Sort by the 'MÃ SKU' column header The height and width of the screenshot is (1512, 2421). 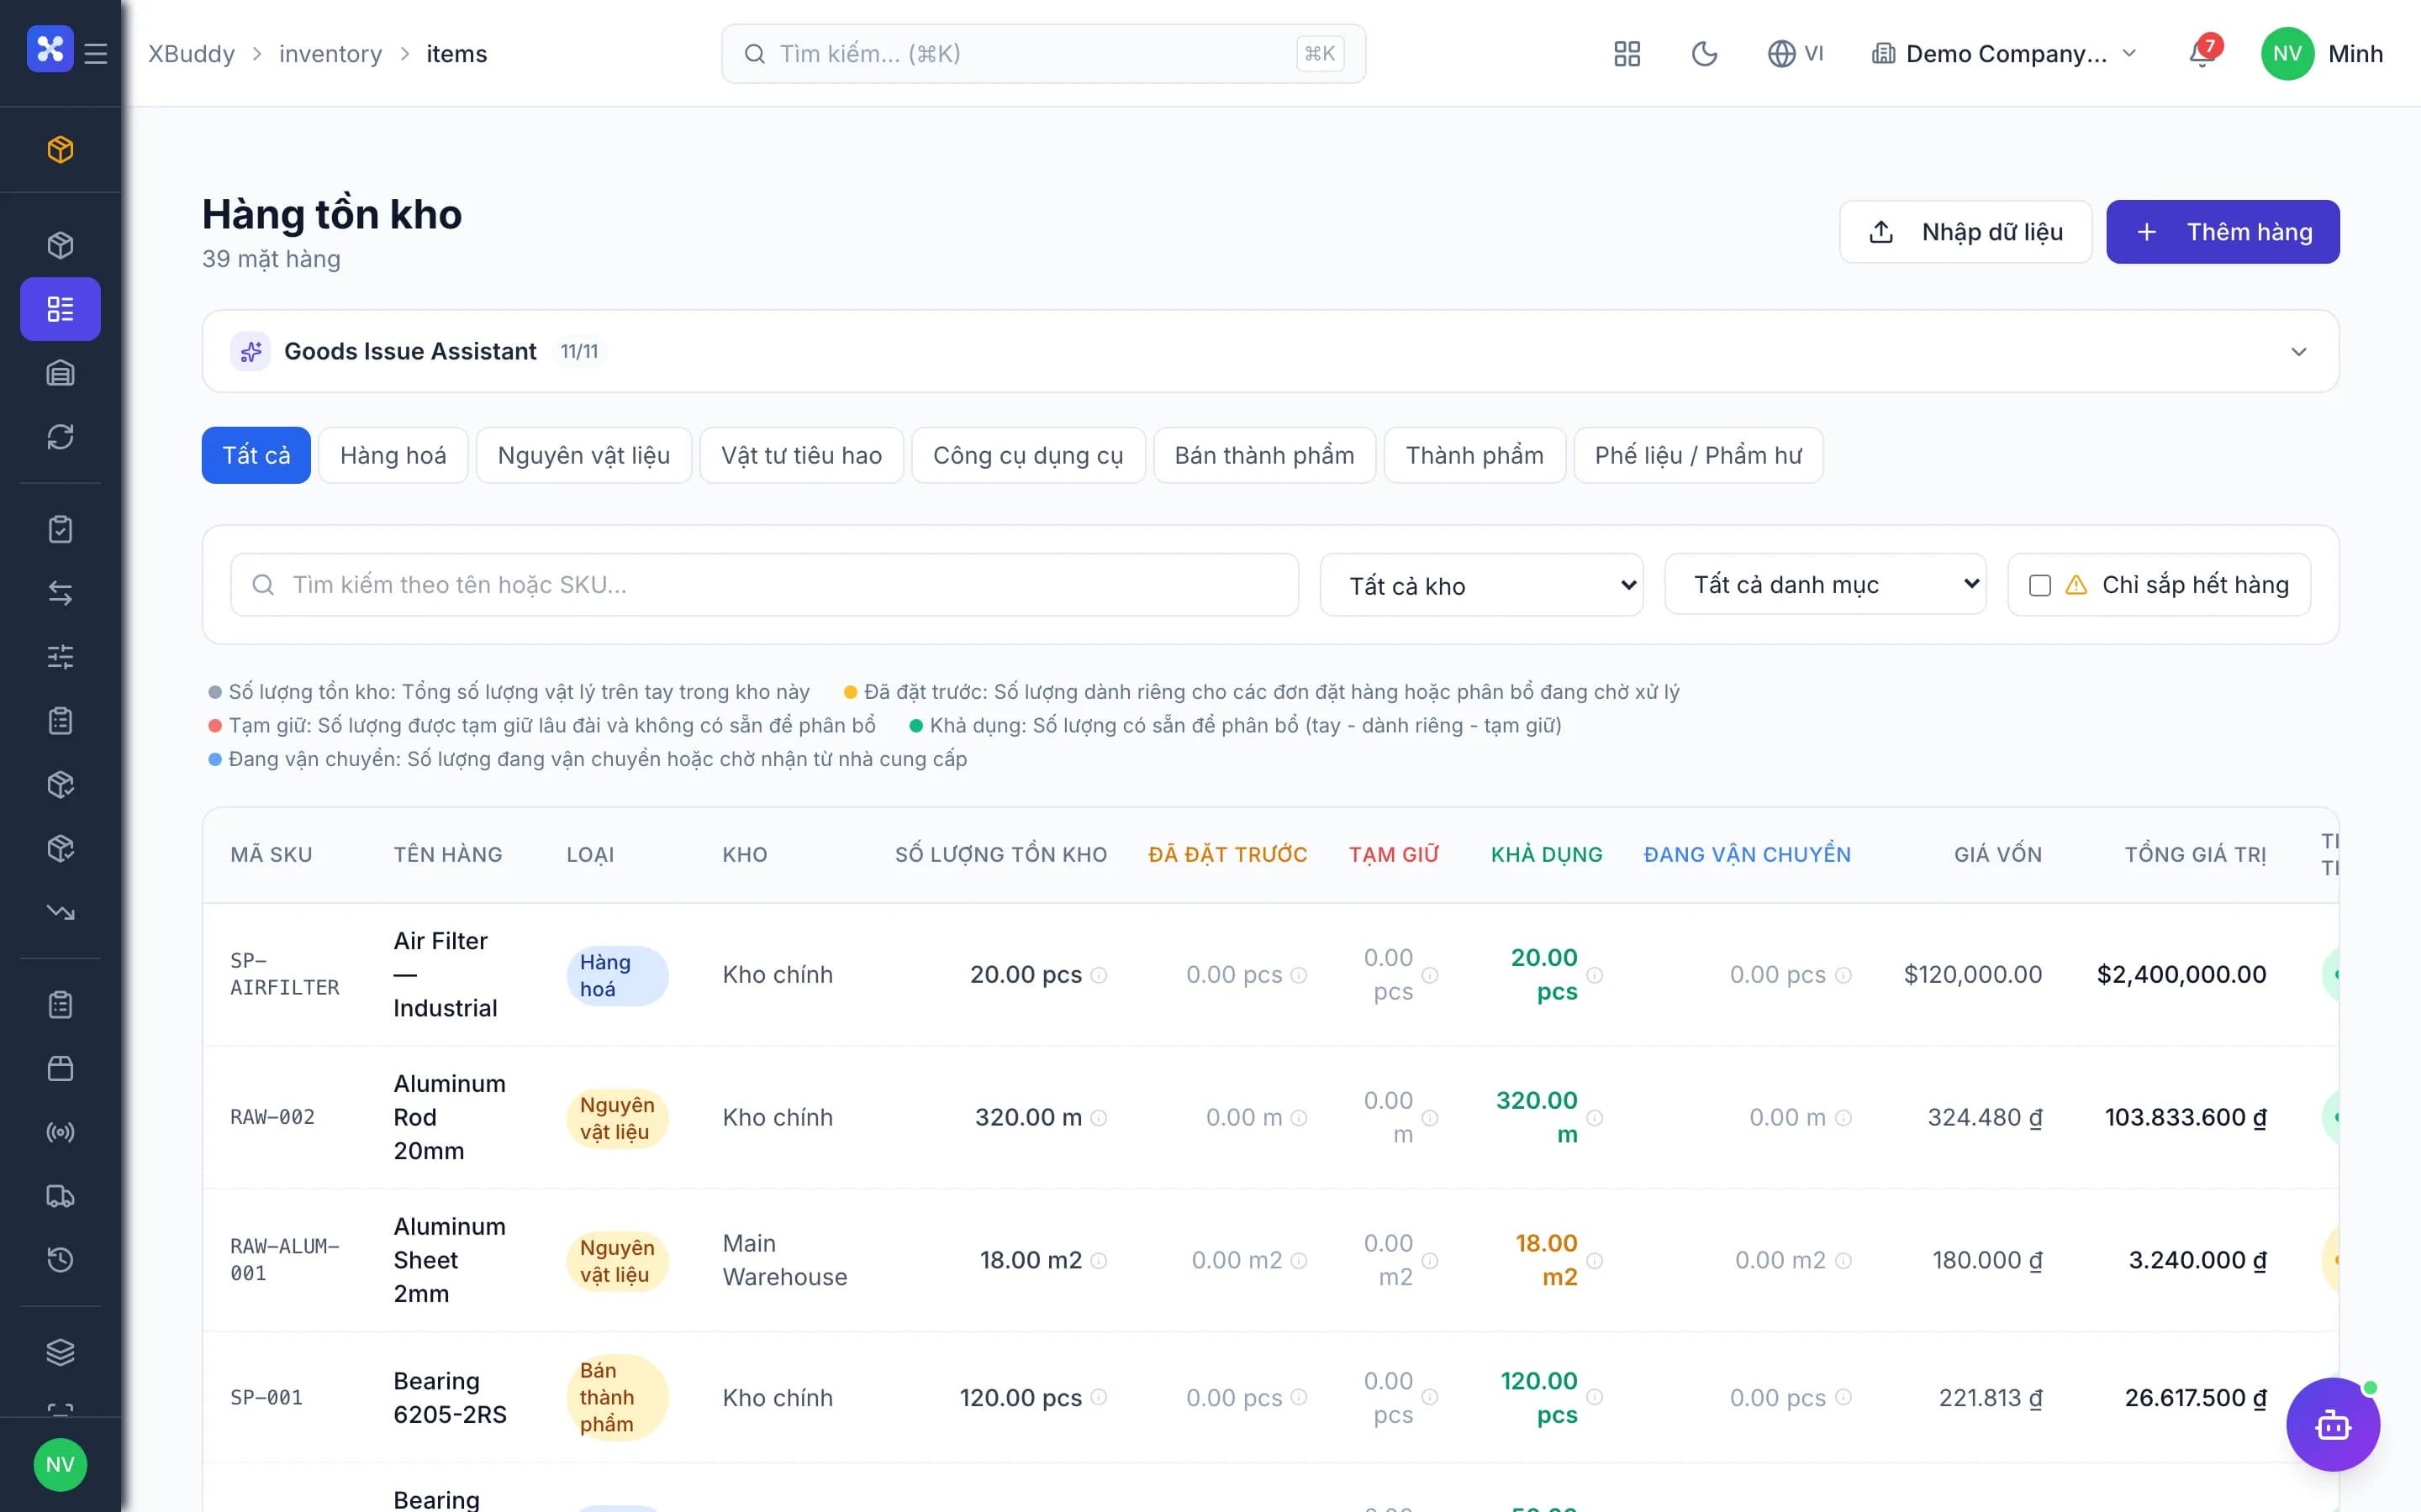(272, 855)
